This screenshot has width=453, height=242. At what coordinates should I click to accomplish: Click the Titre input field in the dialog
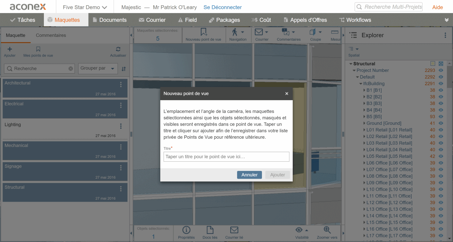tap(226, 157)
